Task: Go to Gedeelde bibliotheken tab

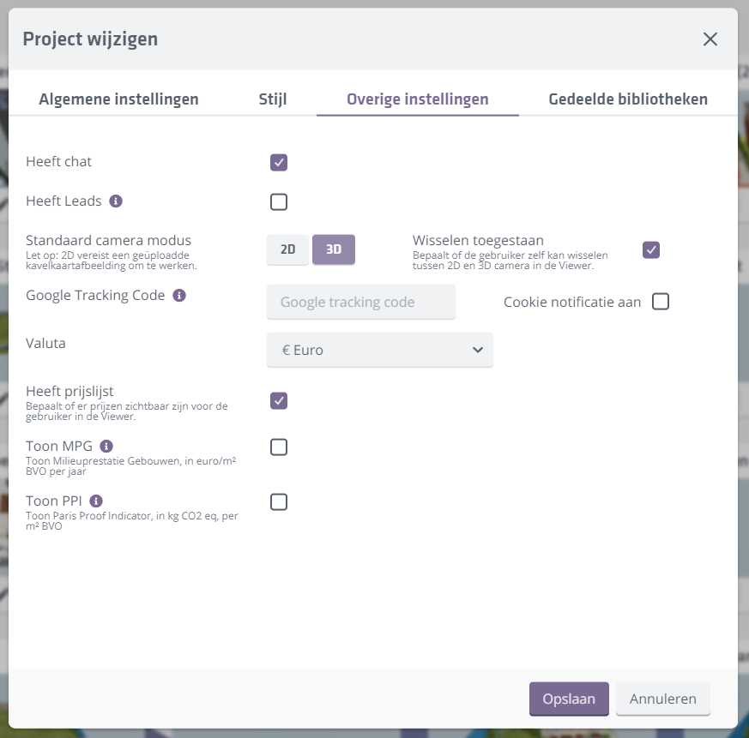Action: coord(628,99)
